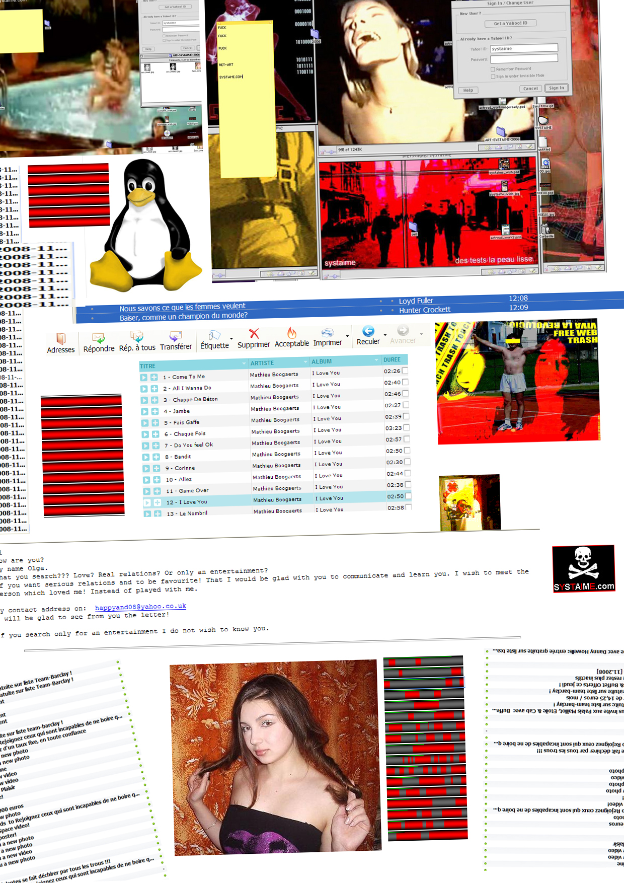624x883 pixels.
Task: Open the email 'Nous savons ce que les femmes veulent'
Action: point(182,307)
